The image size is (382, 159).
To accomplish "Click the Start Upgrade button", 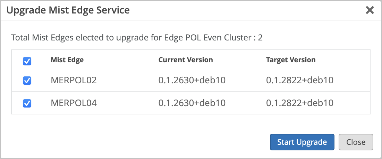I will tap(302, 142).
